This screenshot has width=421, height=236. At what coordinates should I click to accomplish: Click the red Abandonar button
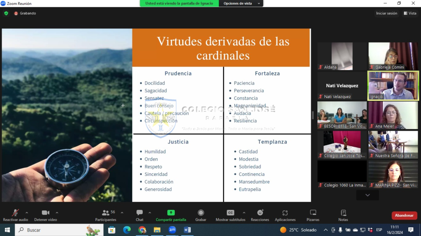pos(404,215)
